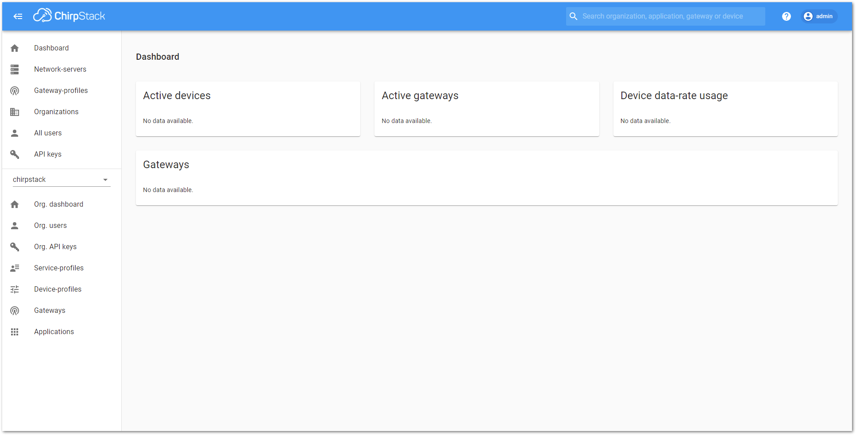
Task: Click the Active gateways card heading
Action: [420, 96]
